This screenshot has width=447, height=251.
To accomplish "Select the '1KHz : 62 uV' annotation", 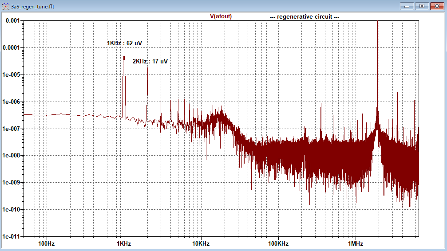I will click(x=124, y=43).
